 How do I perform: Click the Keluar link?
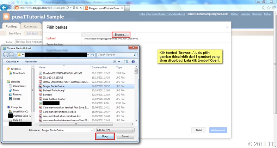267,14
